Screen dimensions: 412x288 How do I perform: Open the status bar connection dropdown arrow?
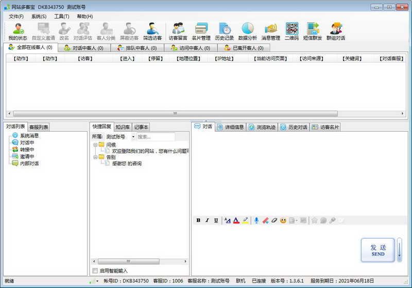97,281
